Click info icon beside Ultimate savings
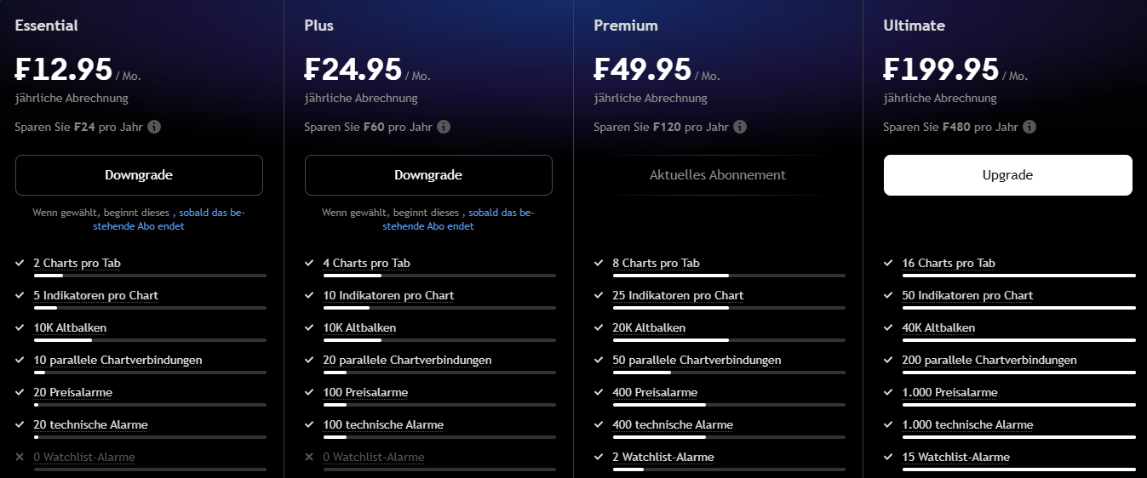Image resolution: width=1147 pixels, height=478 pixels. [x=1029, y=127]
